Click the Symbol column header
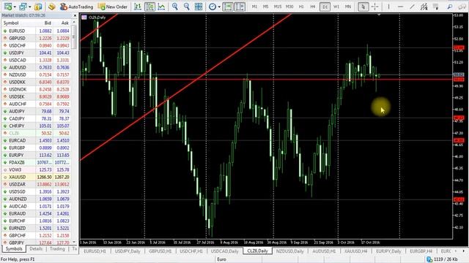The image size is (469, 263). point(11,23)
